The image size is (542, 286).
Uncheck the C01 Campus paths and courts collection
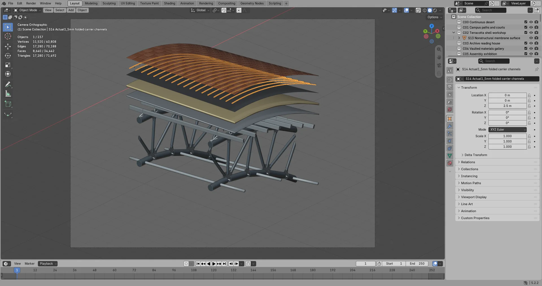(x=526, y=27)
